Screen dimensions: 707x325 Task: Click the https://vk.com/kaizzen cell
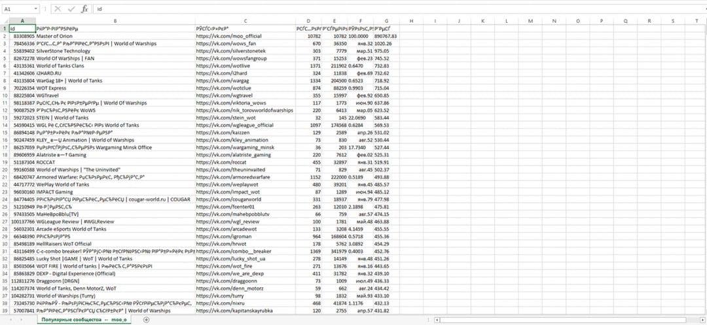tap(245, 132)
